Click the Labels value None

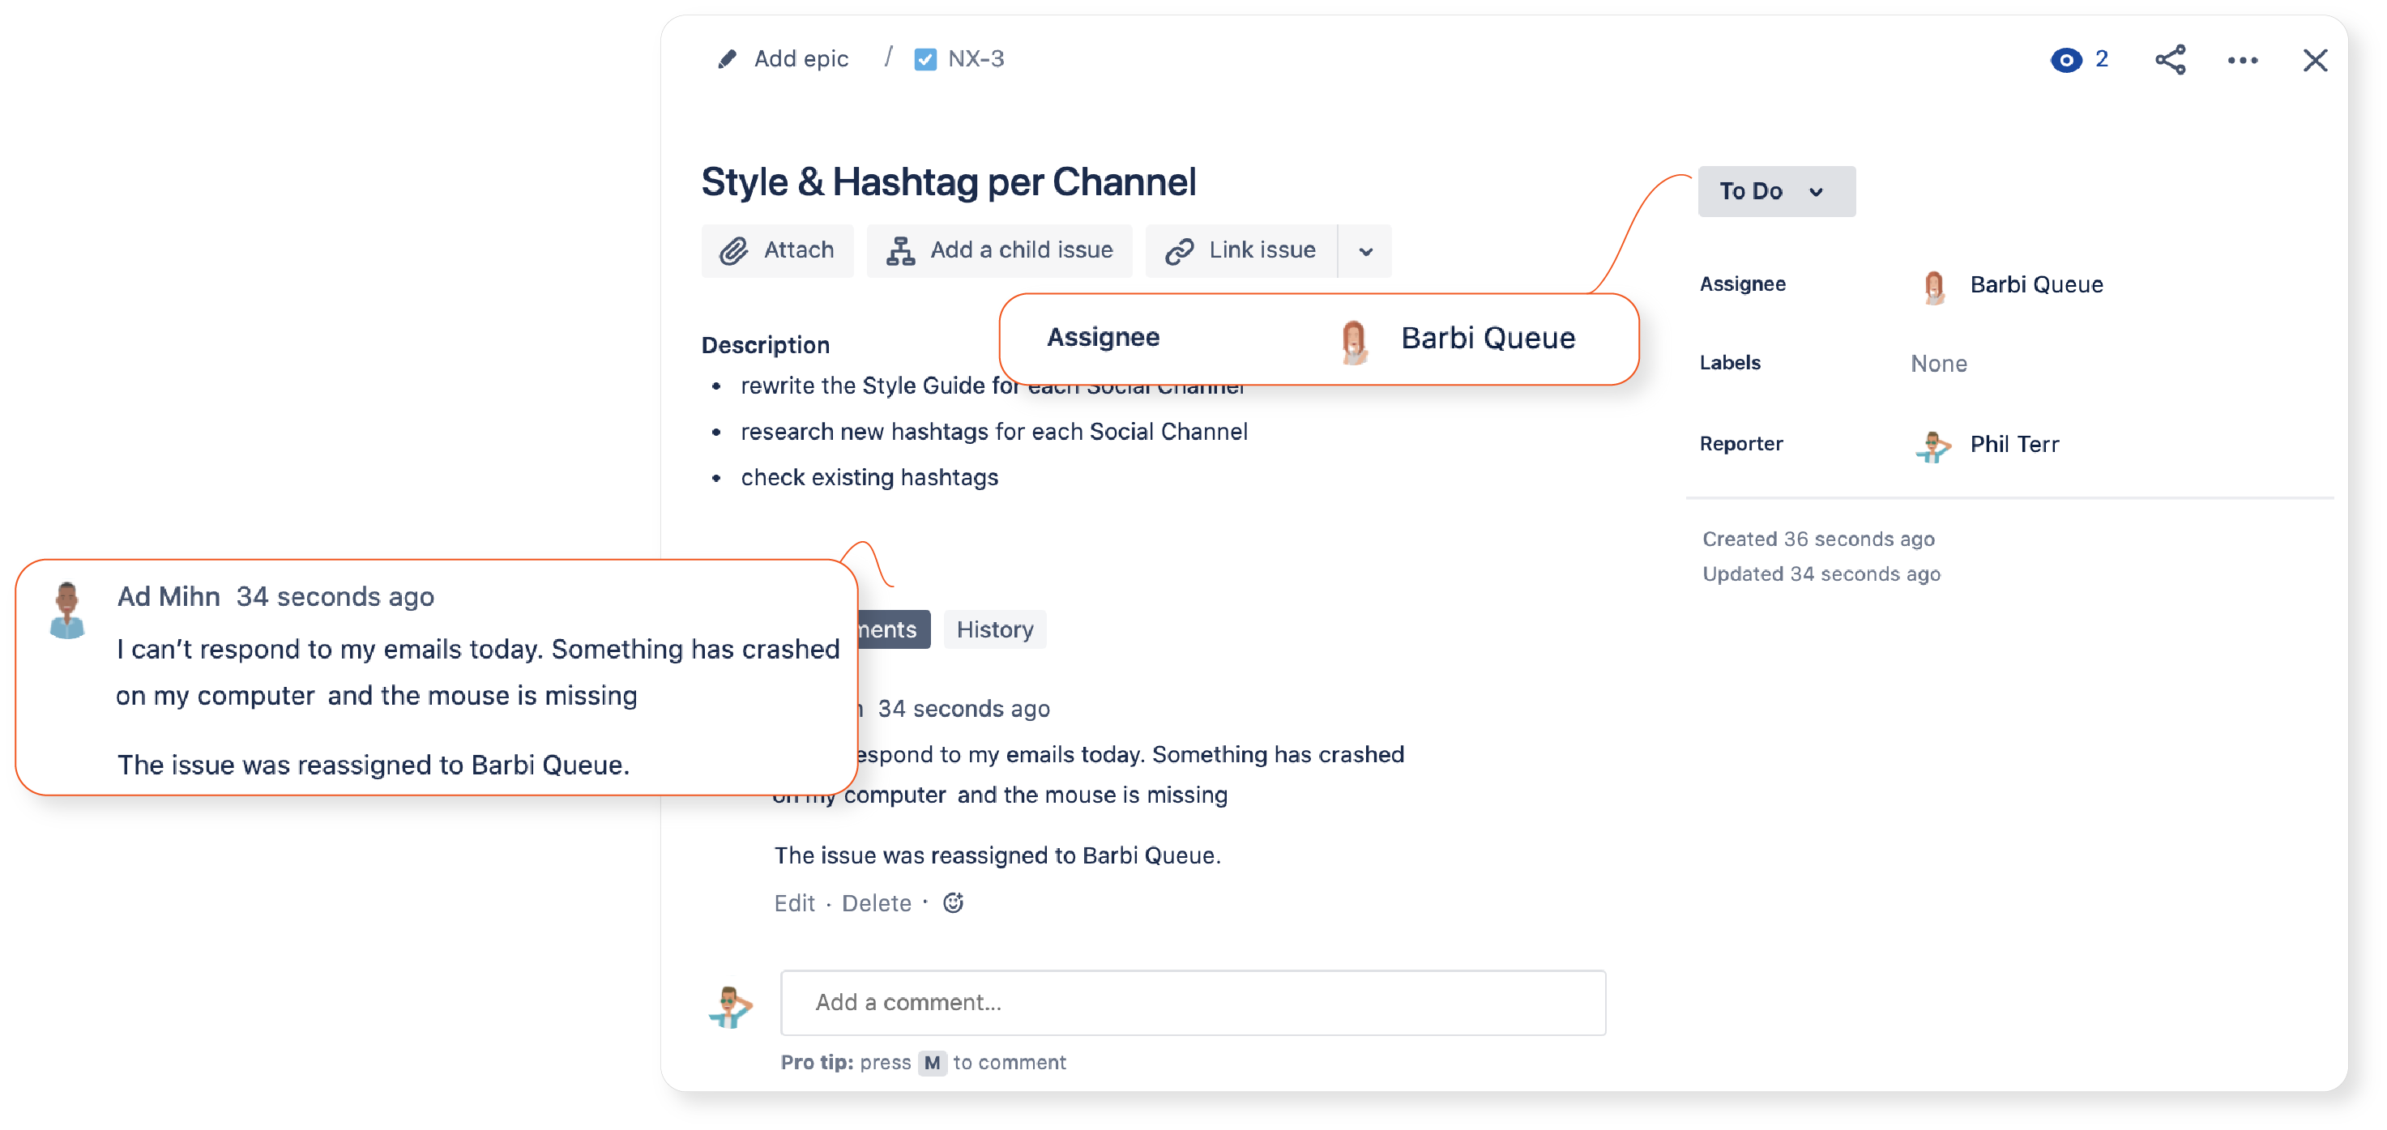pyautogui.click(x=1938, y=363)
